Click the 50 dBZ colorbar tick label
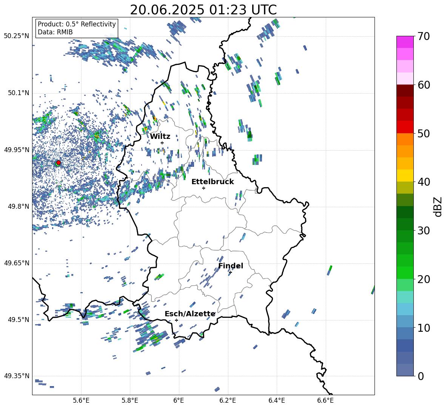The height and width of the screenshot is (408, 447). point(423,133)
